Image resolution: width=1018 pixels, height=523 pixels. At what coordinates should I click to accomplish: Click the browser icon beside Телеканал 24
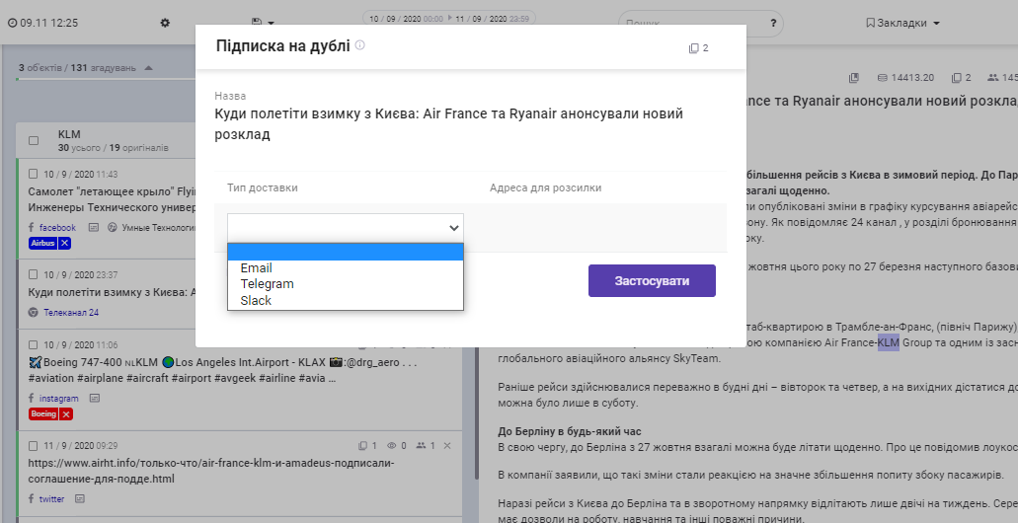tap(34, 313)
